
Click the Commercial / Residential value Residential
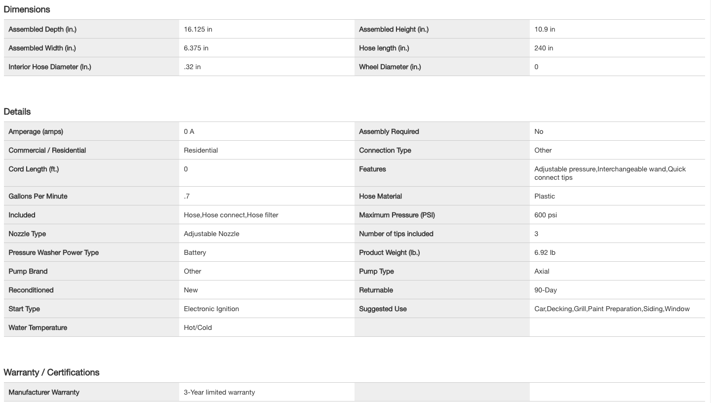click(200, 150)
